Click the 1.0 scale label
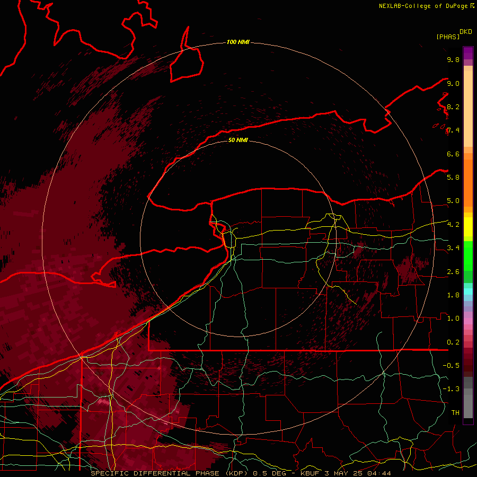This screenshot has width=477, height=477. click(453, 319)
